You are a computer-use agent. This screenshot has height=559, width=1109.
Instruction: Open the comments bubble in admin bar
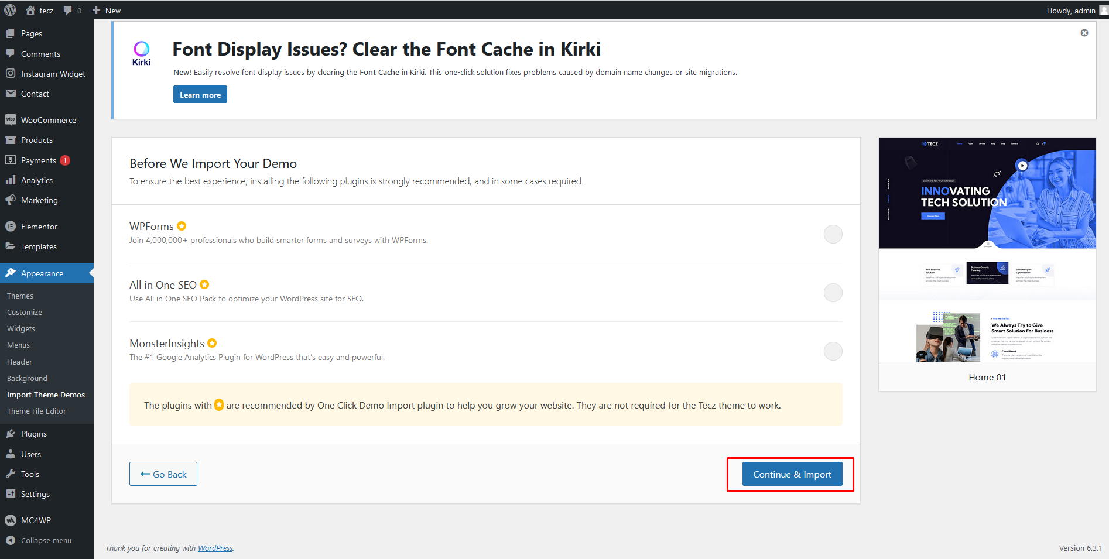[72, 11]
